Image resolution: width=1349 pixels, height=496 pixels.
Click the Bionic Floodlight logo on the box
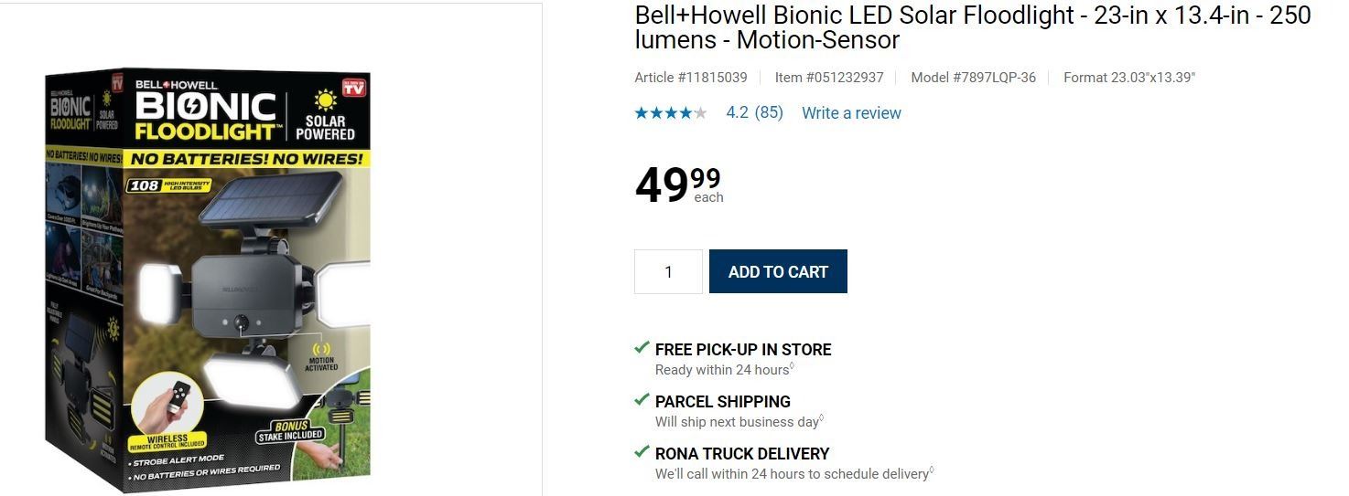[206, 115]
